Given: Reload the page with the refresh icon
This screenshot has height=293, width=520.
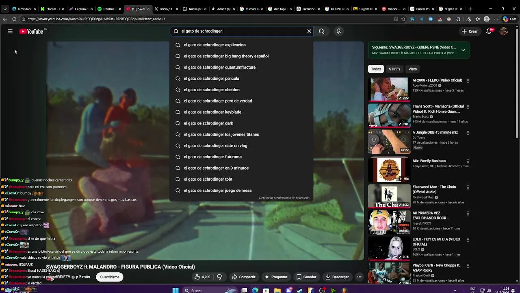Looking at the screenshot, I should [14, 19].
